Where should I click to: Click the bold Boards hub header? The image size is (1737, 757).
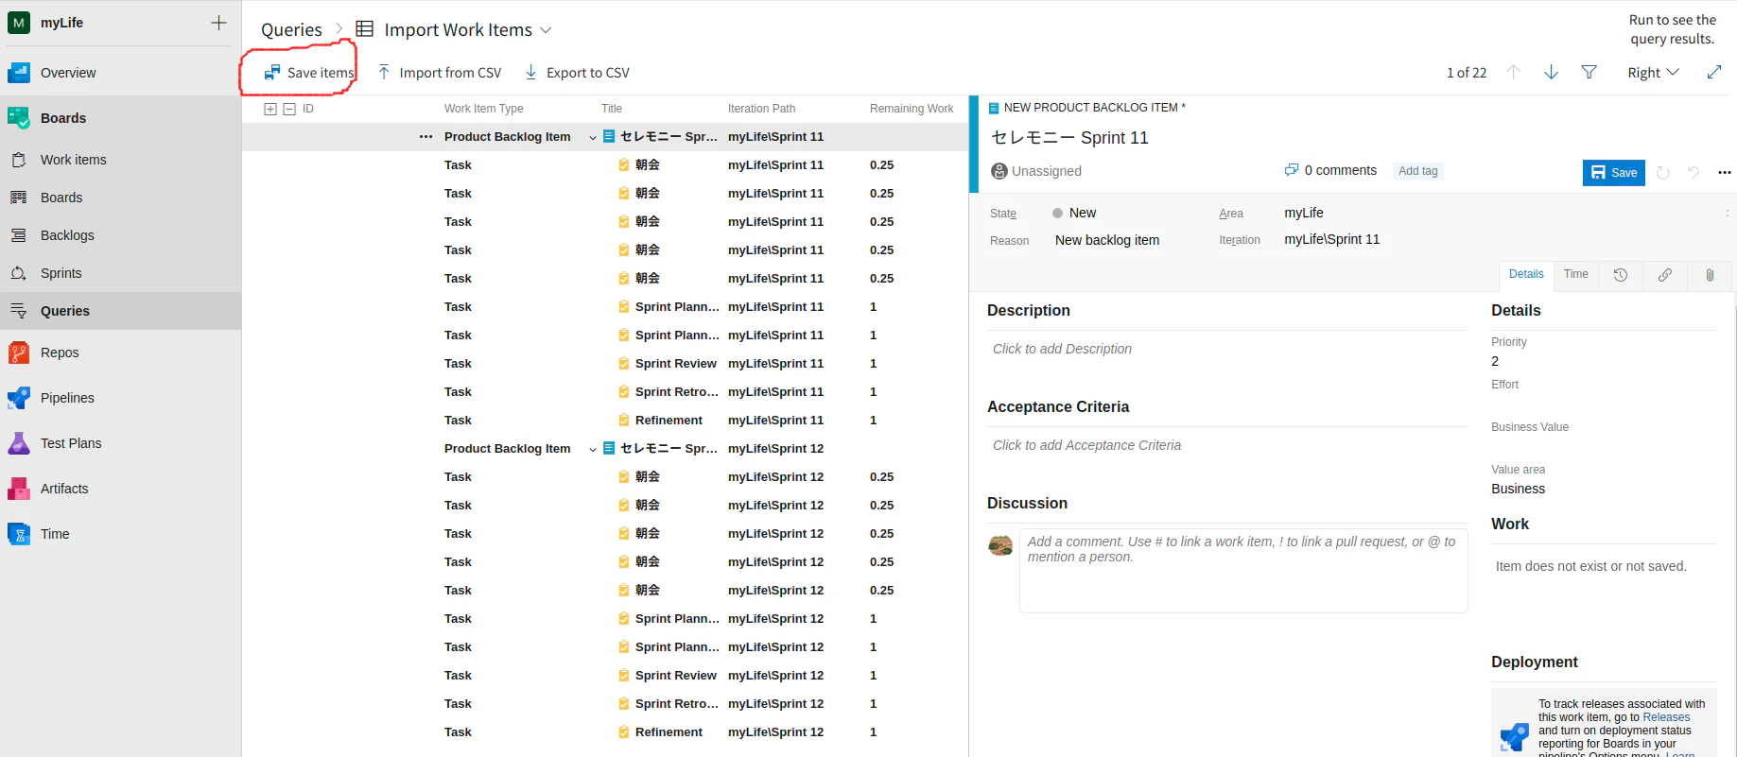(63, 118)
